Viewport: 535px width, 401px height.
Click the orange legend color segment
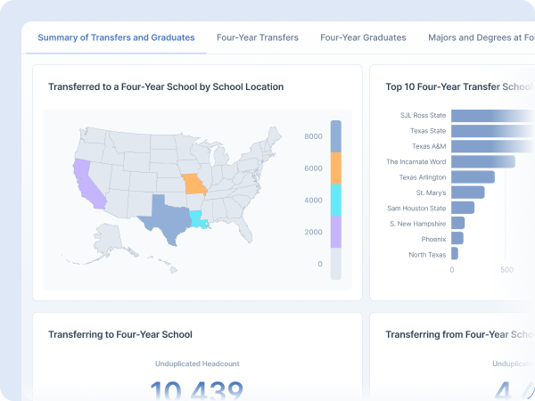coord(335,168)
